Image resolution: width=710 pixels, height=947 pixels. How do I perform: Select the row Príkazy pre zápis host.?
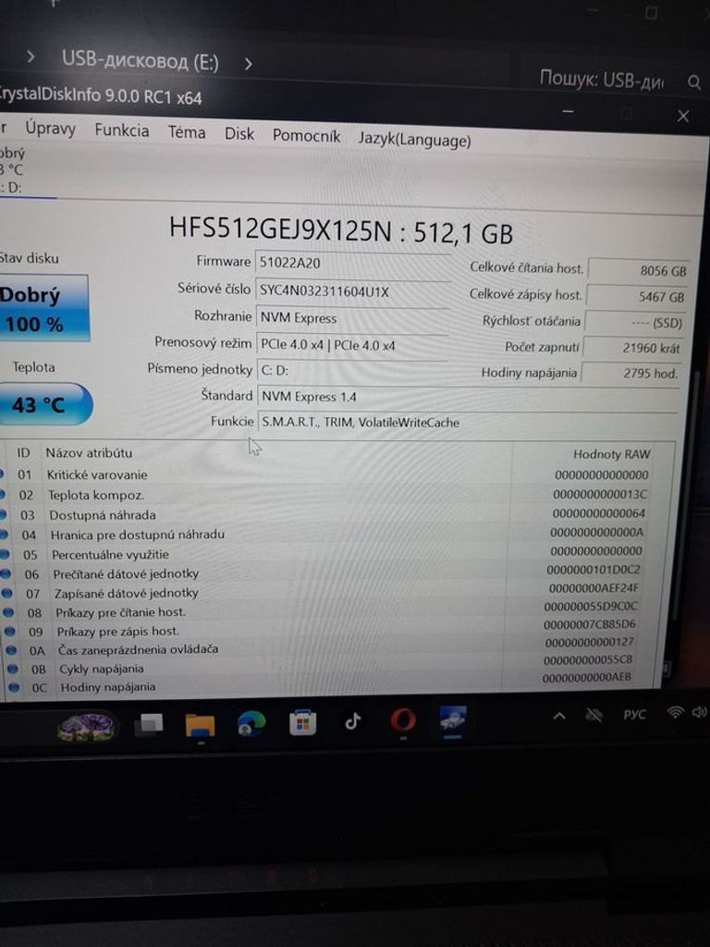(326, 631)
